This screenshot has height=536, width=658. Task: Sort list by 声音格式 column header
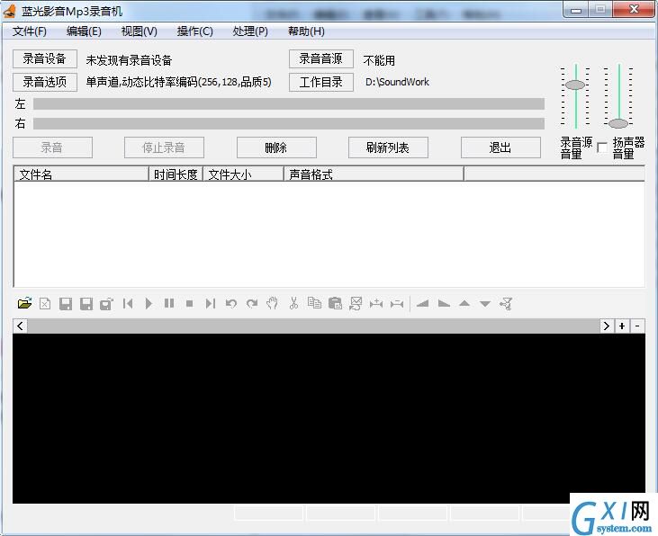coord(374,174)
